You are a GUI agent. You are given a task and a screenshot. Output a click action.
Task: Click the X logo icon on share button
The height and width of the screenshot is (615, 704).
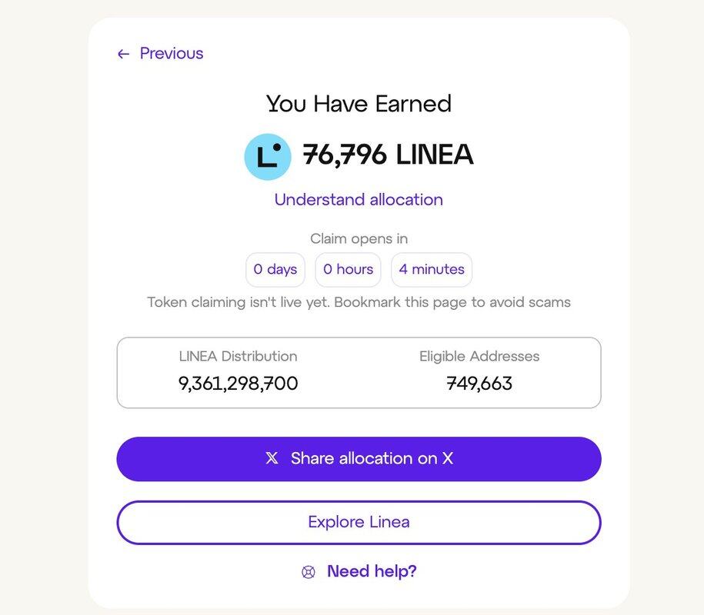point(272,458)
